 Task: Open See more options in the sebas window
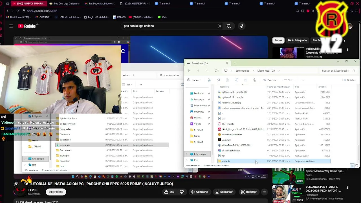click(140, 85)
